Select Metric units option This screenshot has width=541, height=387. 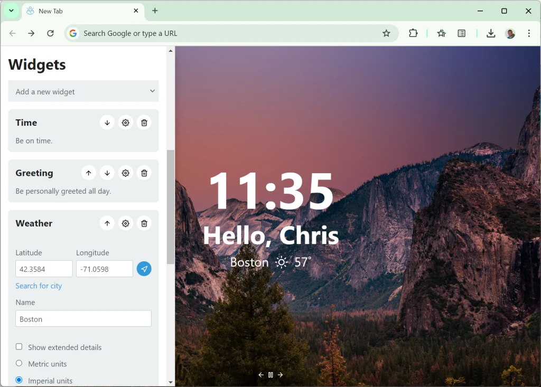coord(19,363)
